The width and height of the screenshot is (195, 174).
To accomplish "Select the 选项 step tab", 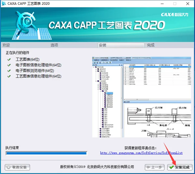I will pos(54,45).
